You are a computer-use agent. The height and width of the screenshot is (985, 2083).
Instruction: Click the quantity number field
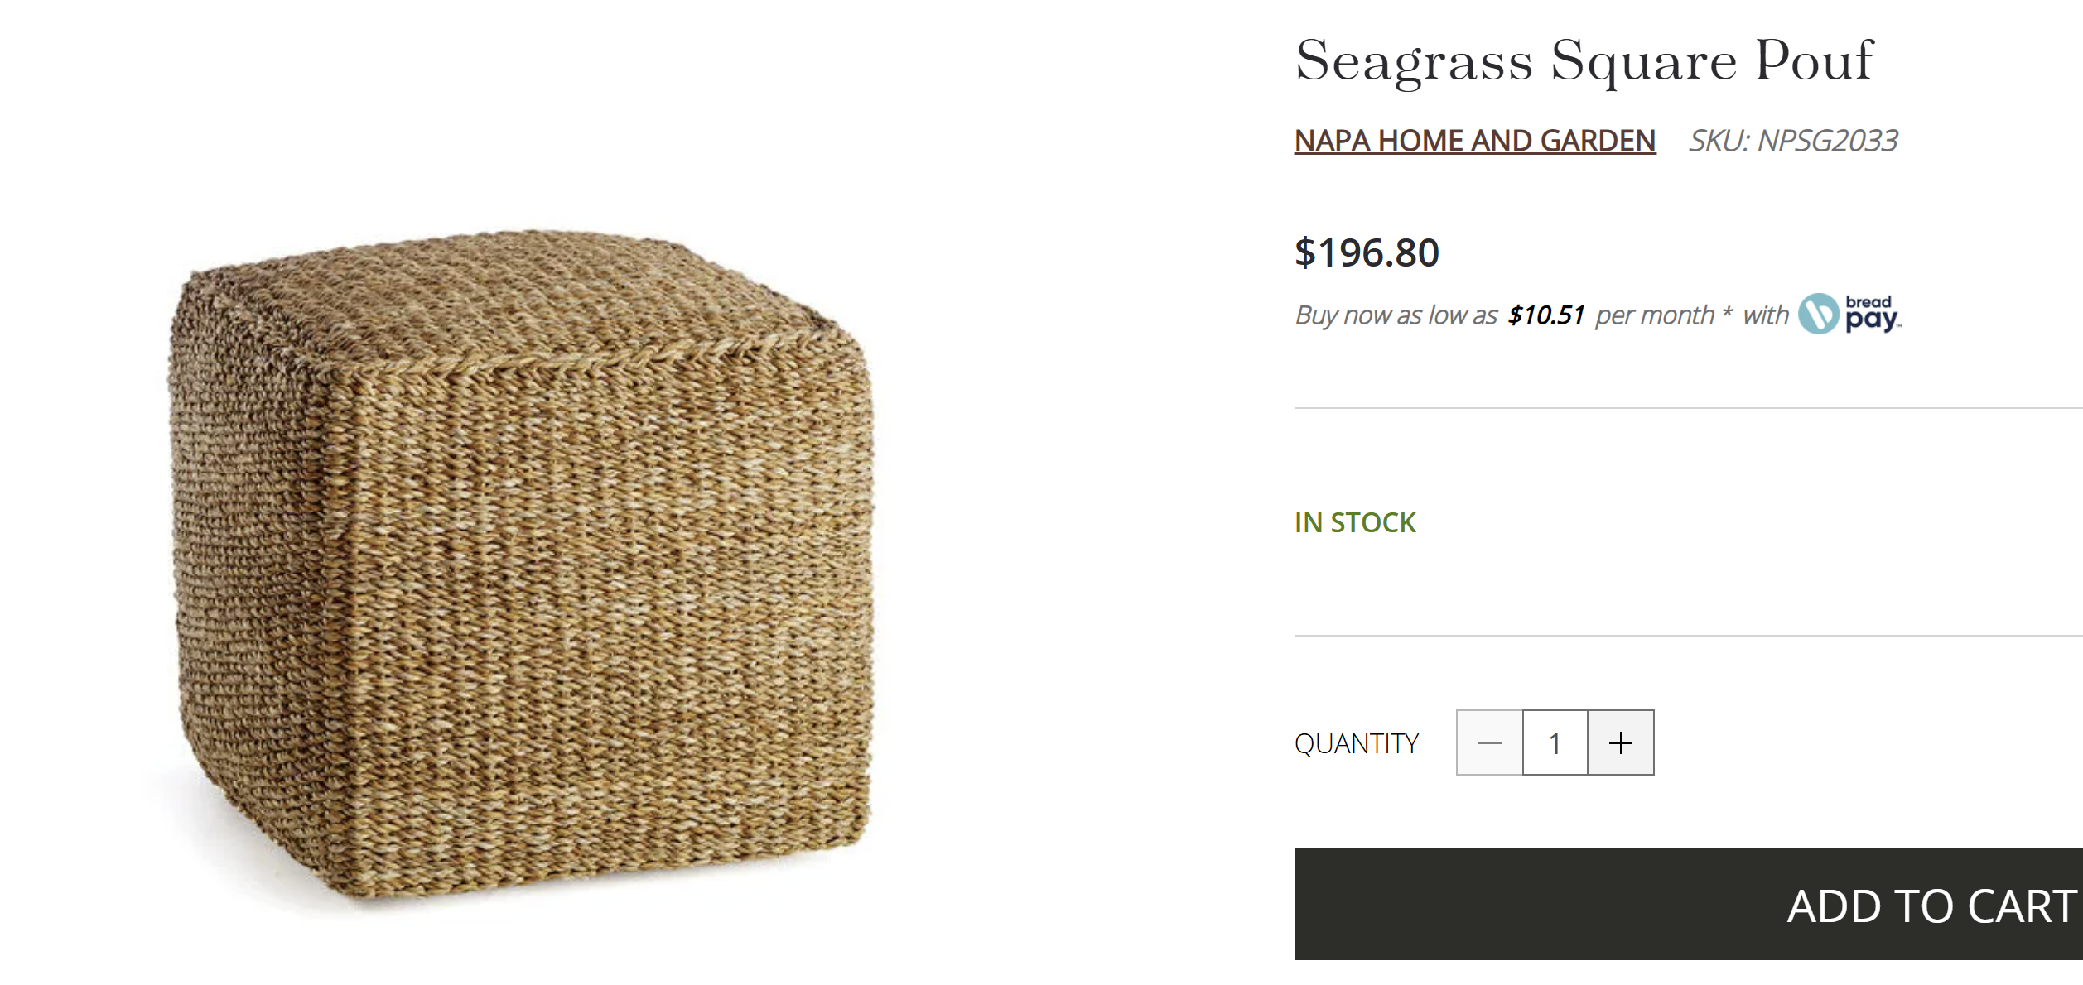click(1555, 742)
